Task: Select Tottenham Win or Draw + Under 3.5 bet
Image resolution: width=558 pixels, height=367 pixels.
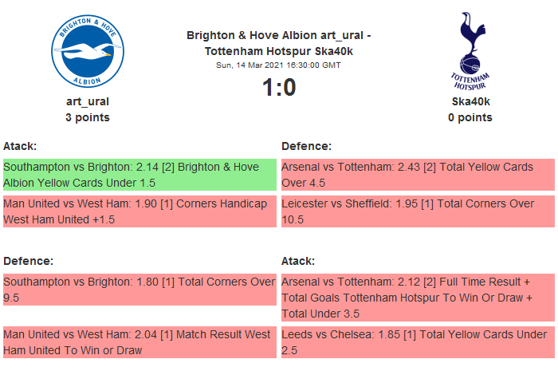Action: [418, 298]
